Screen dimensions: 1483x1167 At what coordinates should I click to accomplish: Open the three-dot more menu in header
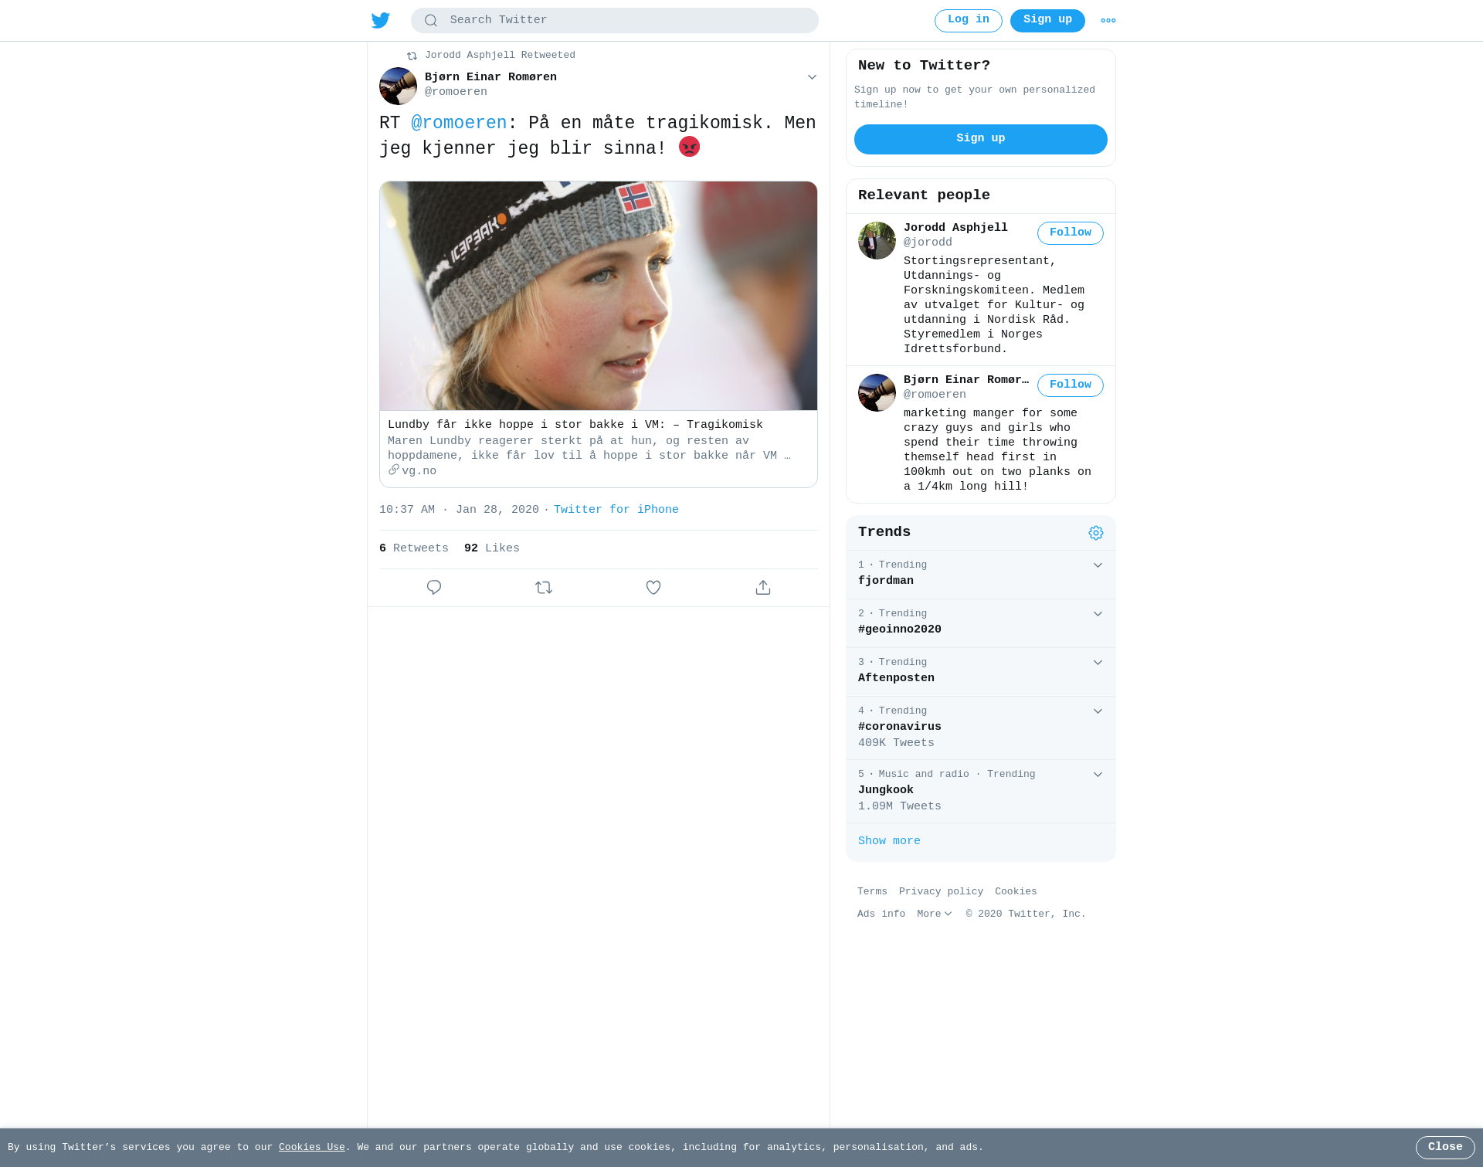1108,21
